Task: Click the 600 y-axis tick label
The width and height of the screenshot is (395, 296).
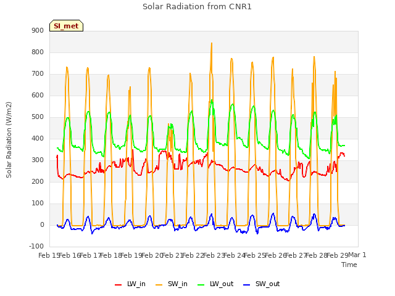Action: pyautogui.click(x=38, y=96)
